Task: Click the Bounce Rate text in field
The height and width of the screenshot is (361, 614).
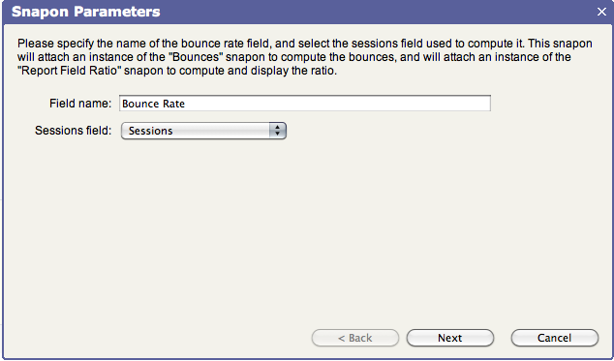Action: (153, 104)
